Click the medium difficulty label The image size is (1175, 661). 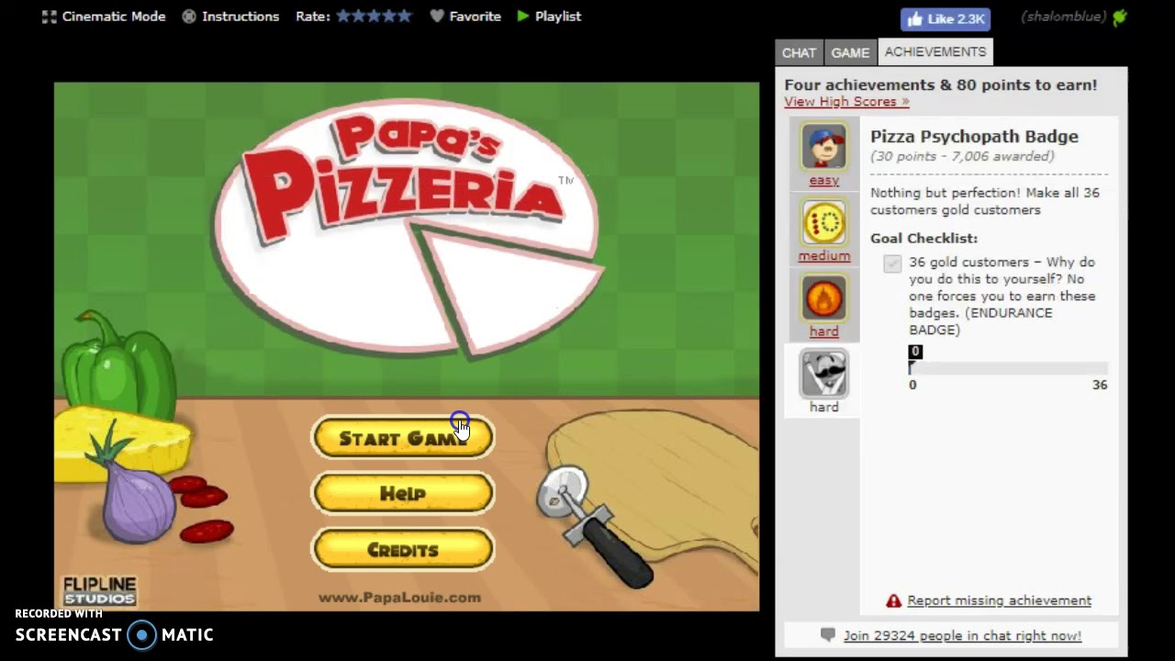823,256
